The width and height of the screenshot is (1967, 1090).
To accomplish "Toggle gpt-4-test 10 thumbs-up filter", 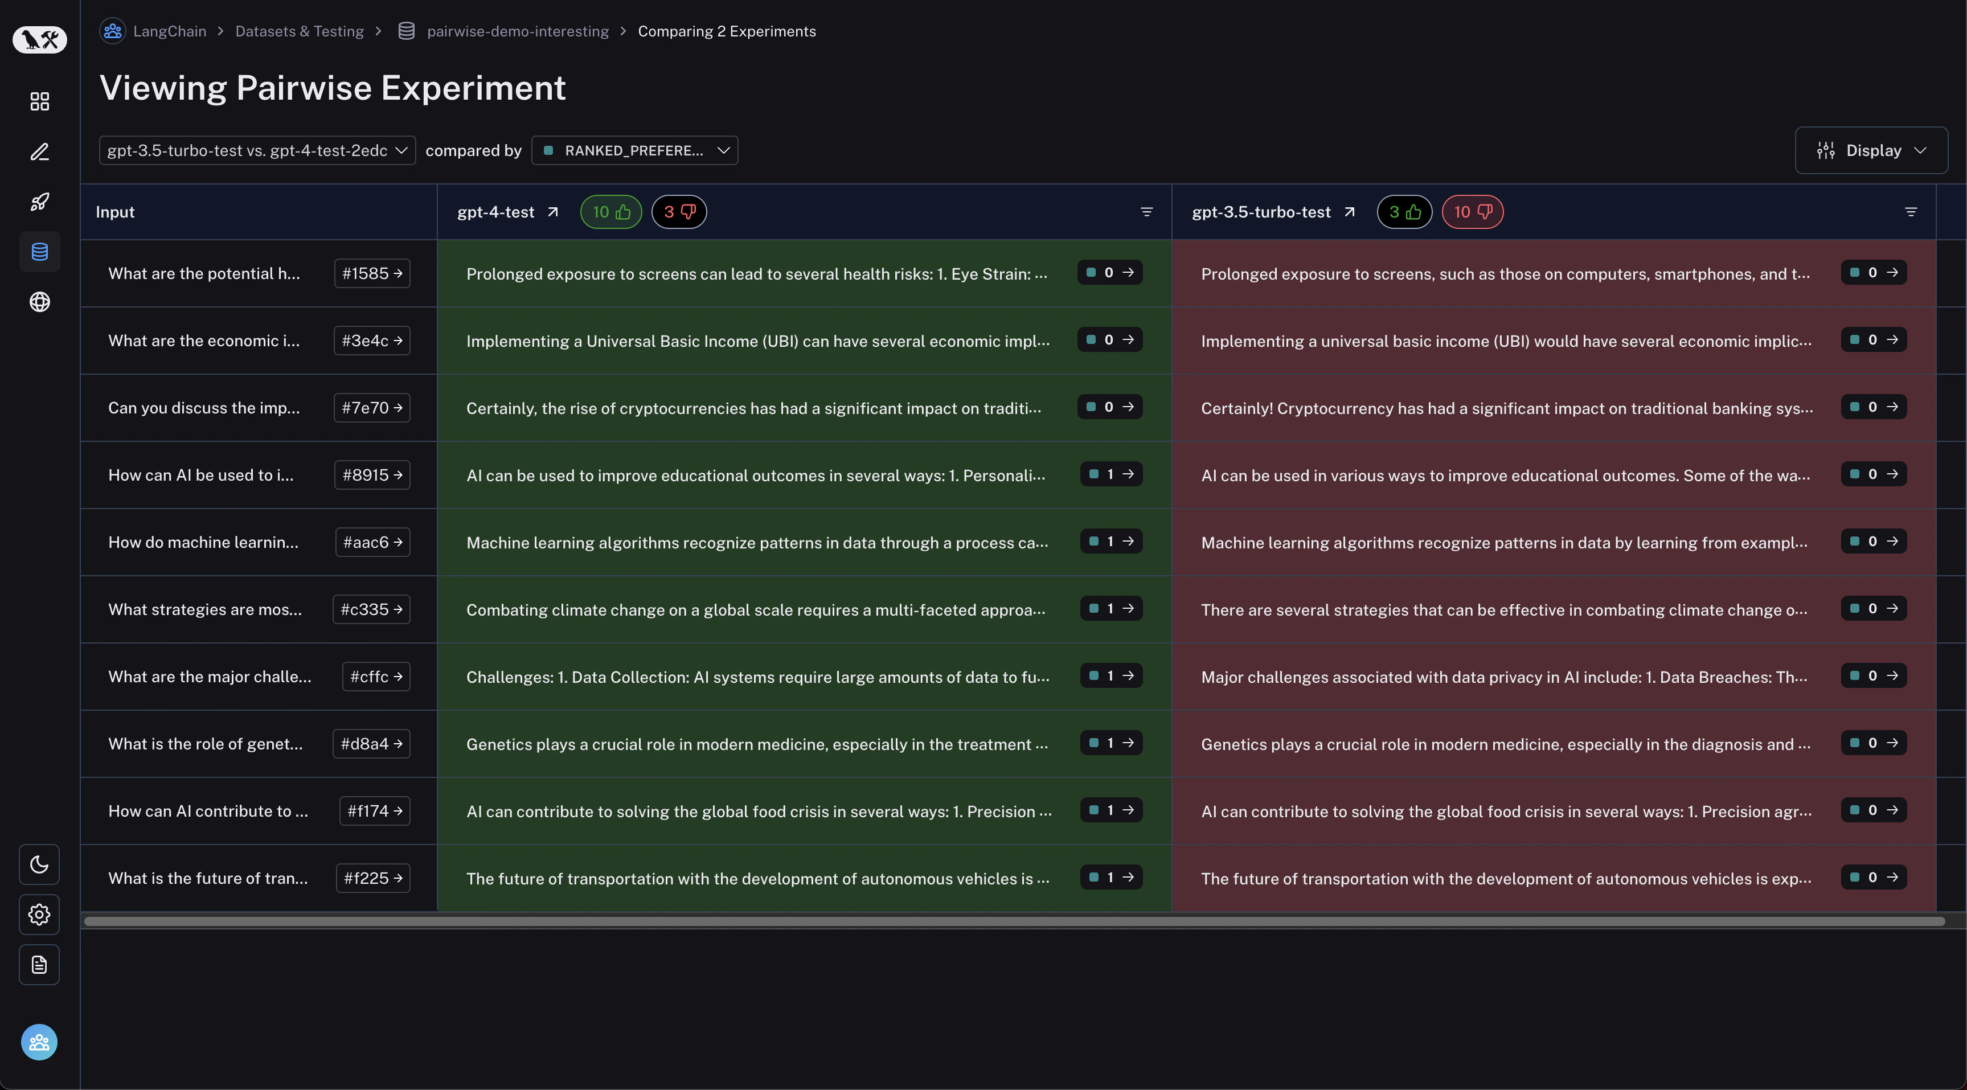I will [x=611, y=212].
